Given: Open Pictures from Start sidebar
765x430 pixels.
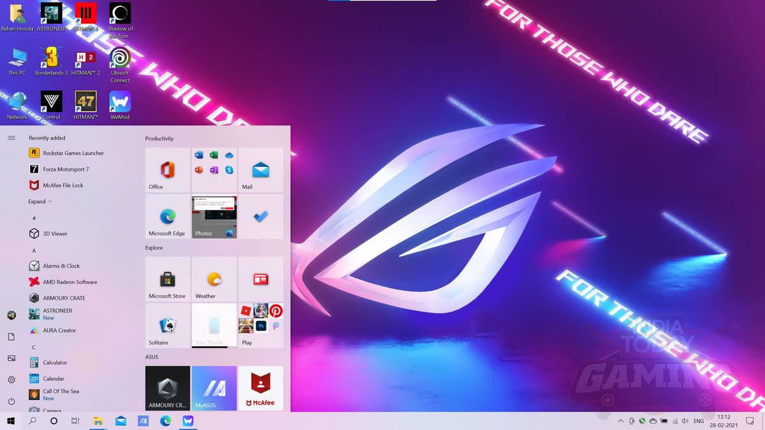Looking at the screenshot, I should pyautogui.click(x=11, y=358).
